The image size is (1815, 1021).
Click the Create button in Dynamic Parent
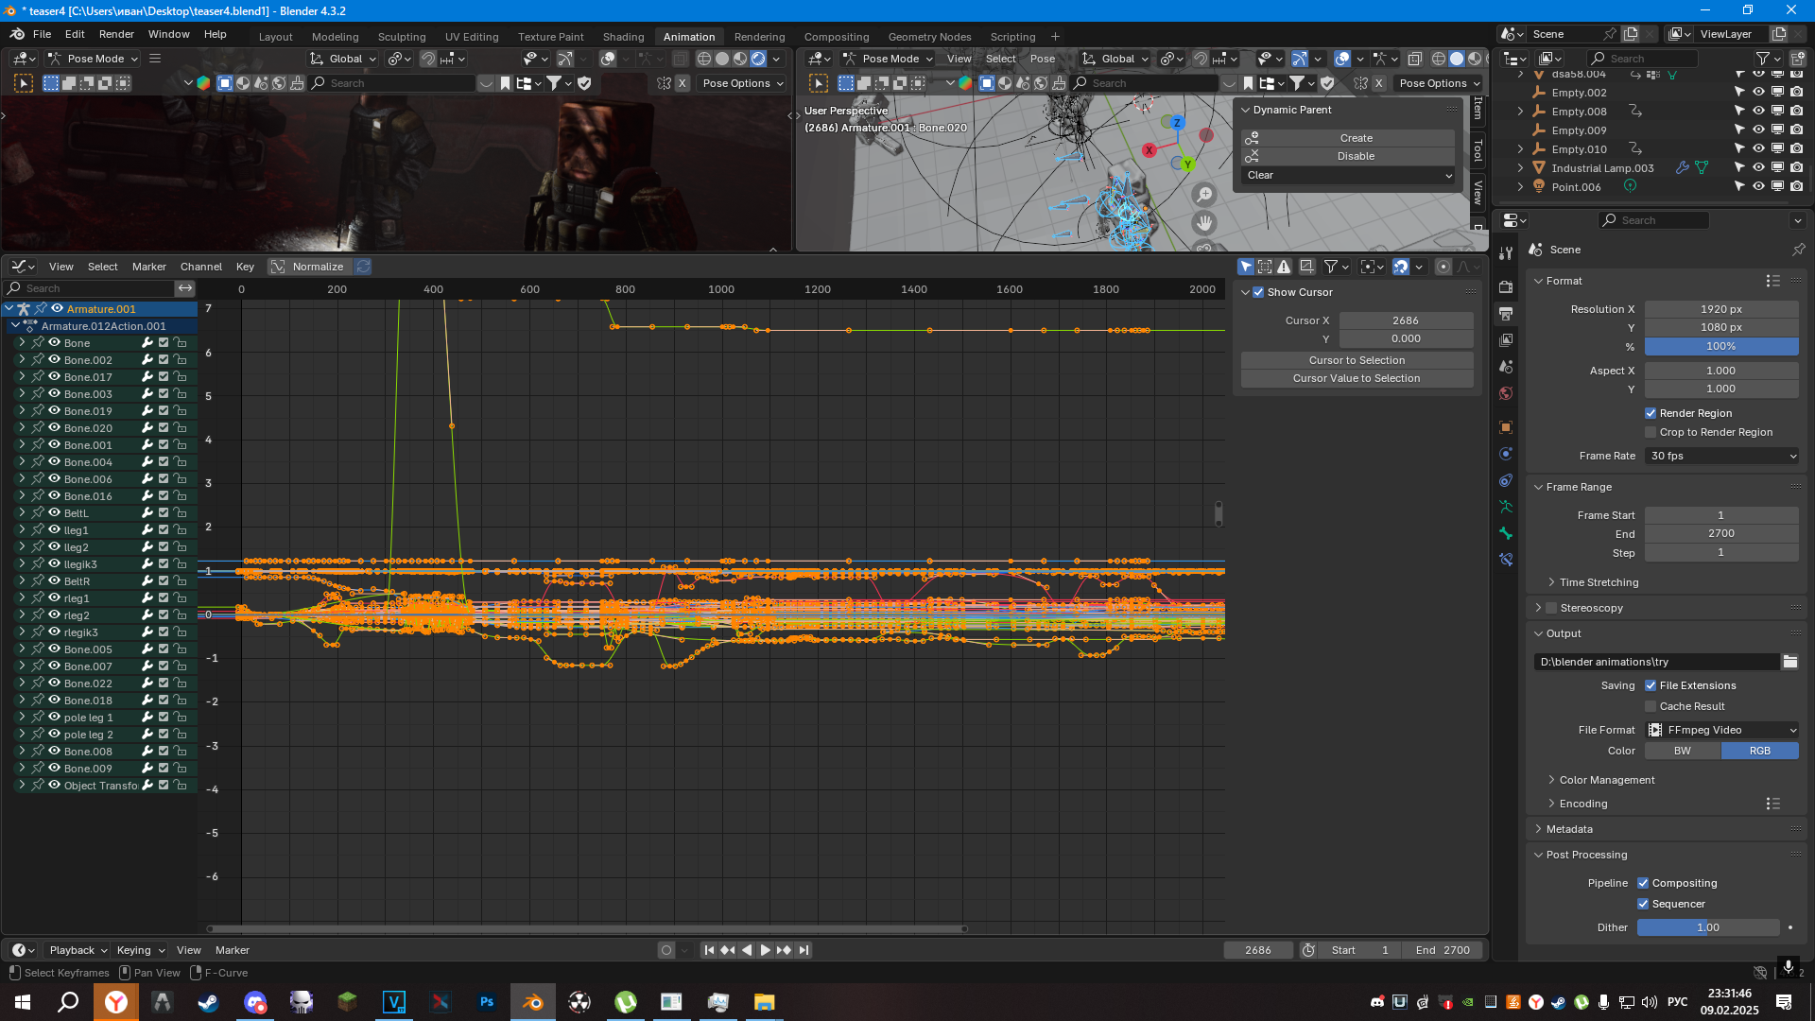click(x=1356, y=138)
